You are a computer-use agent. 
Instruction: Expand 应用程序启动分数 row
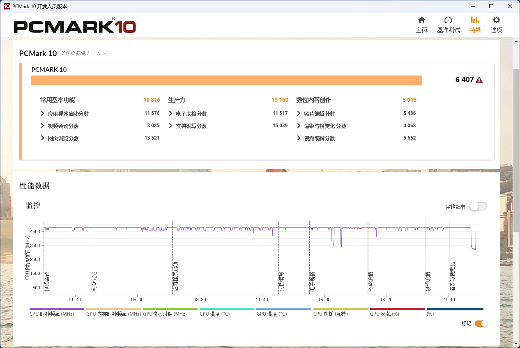point(42,114)
